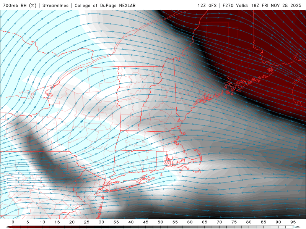Click the 55 tick label on RH scale
The image size is (306, 229).
(175, 222)
